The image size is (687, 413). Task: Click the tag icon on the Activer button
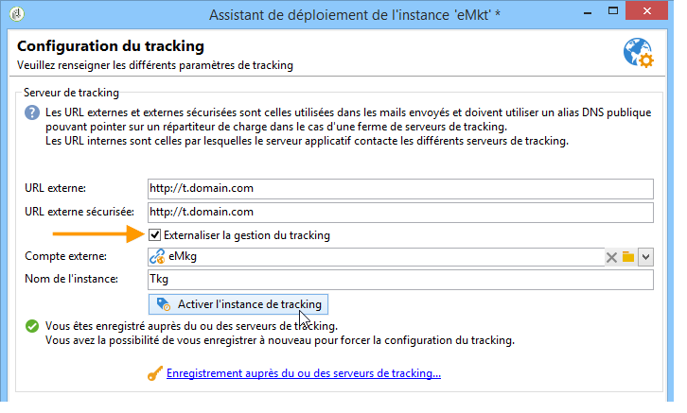164,304
